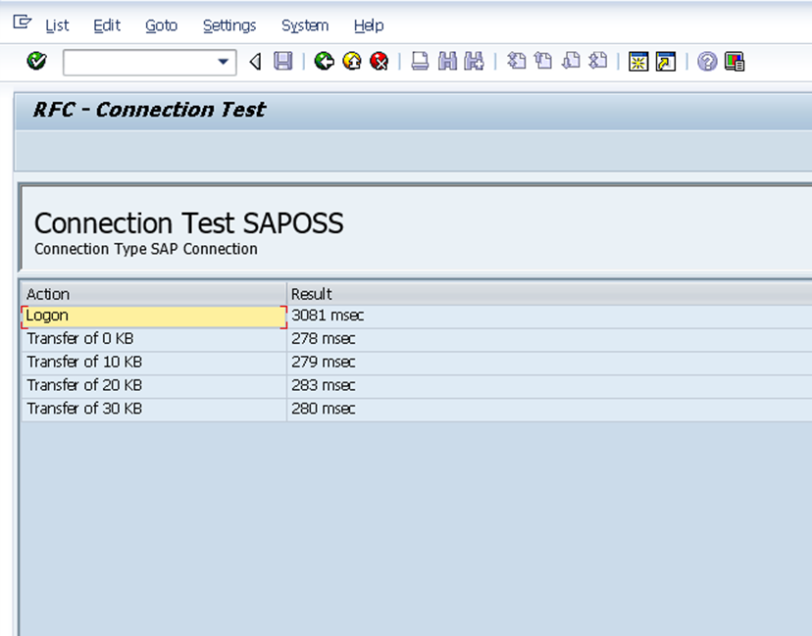Open the Goto menu

(x=161, y=25)
